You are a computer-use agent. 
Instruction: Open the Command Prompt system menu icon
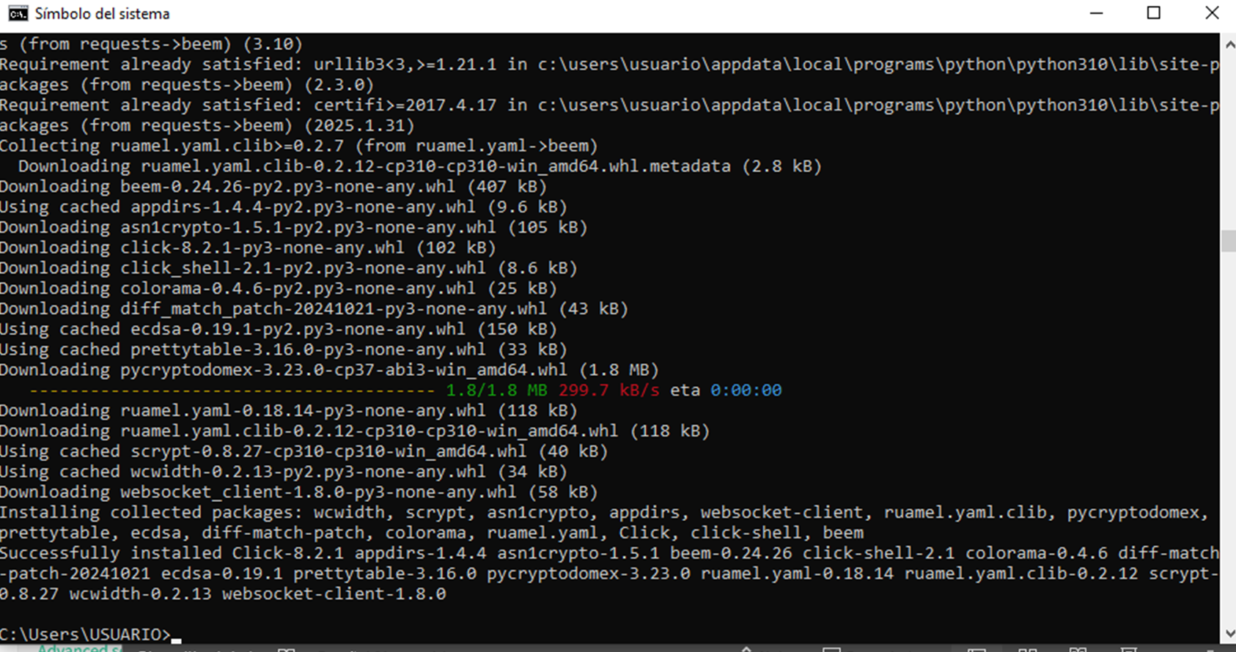[18, 14]
